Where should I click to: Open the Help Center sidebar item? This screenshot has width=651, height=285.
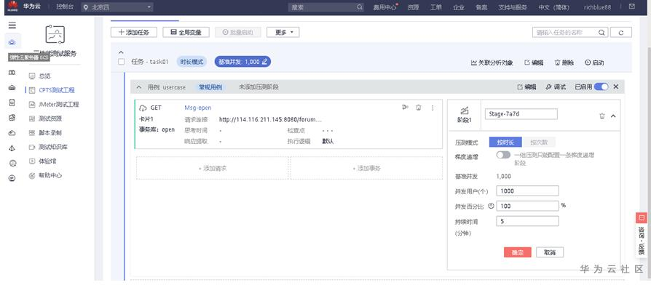50,176
